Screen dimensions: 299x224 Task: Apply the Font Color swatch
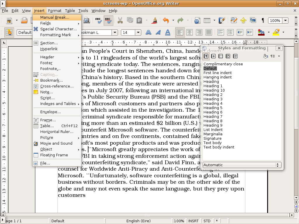coord(261,32)
